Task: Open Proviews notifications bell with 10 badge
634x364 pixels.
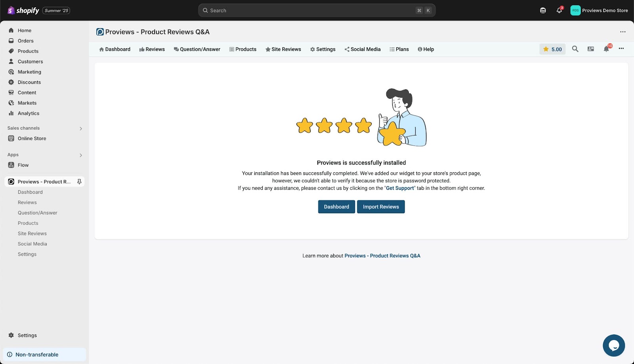Action: [x=606, y=49]
